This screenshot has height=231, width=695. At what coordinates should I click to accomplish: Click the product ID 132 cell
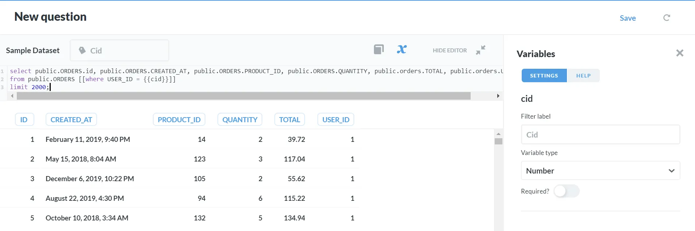point(200,218)
